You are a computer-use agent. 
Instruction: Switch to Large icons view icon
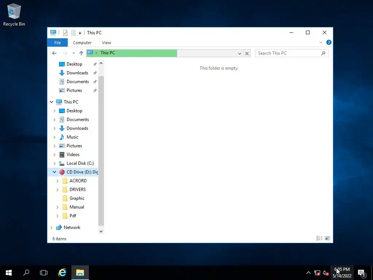[327, 238]
